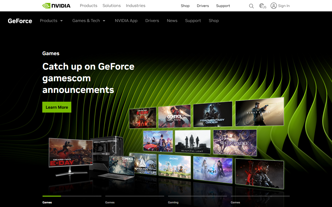Click the bold 'Games' label above the headline
The width and height of the screenshot is (332, 207).
pos(51,53)
